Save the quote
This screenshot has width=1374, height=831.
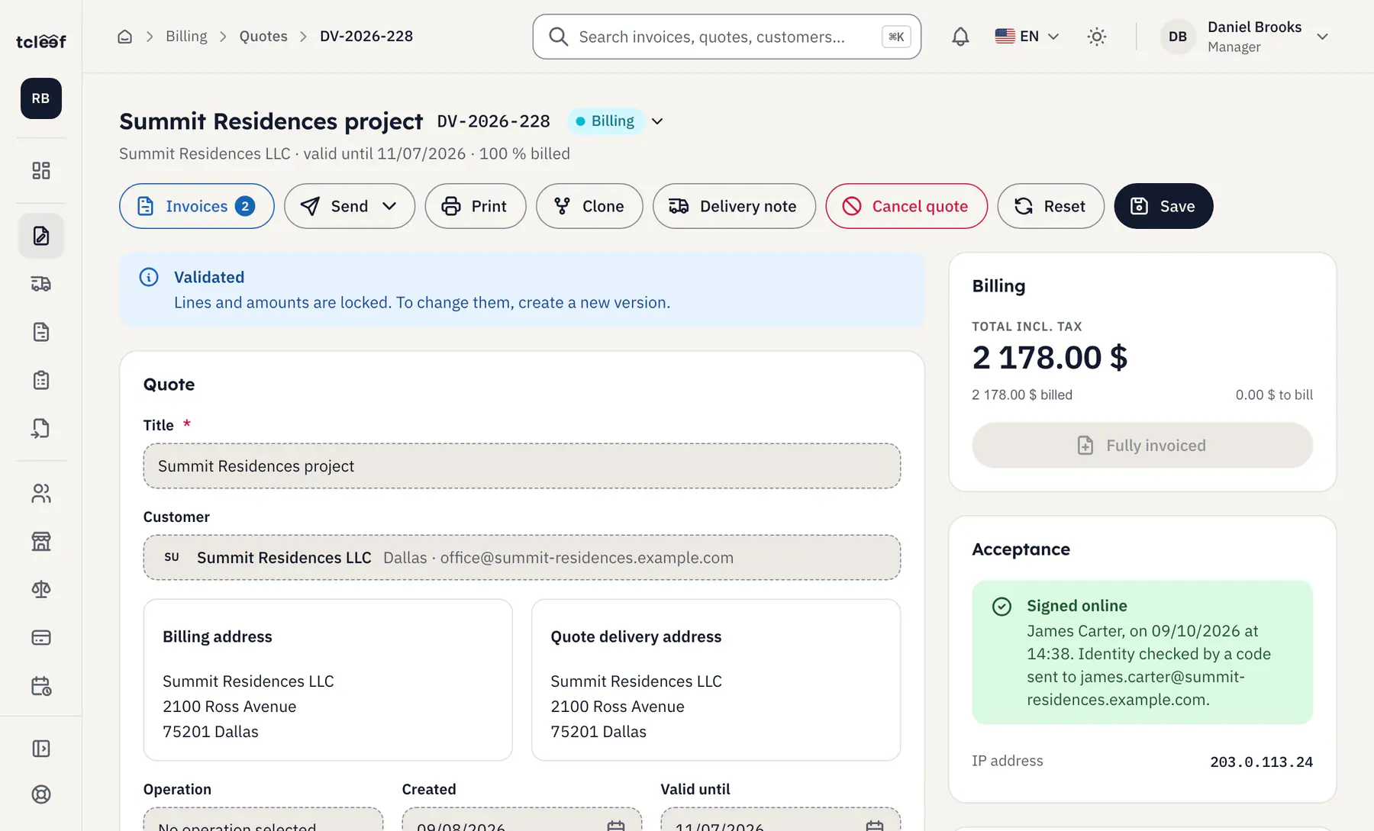point(1163,206)
